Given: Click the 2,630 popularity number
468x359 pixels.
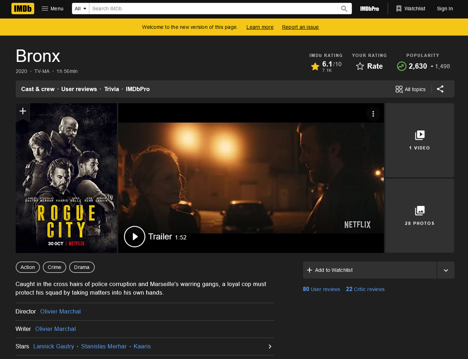Looking at the screenshot, I should coord(418,66).
